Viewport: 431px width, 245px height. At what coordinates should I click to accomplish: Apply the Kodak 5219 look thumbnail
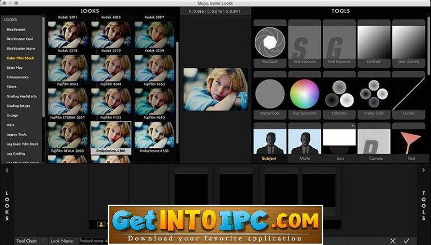pos(111,35)
